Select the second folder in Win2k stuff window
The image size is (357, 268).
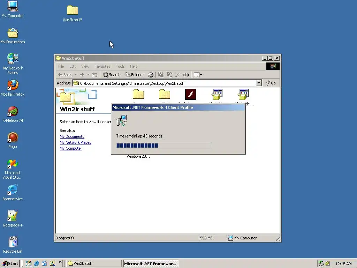click(165, 94)
